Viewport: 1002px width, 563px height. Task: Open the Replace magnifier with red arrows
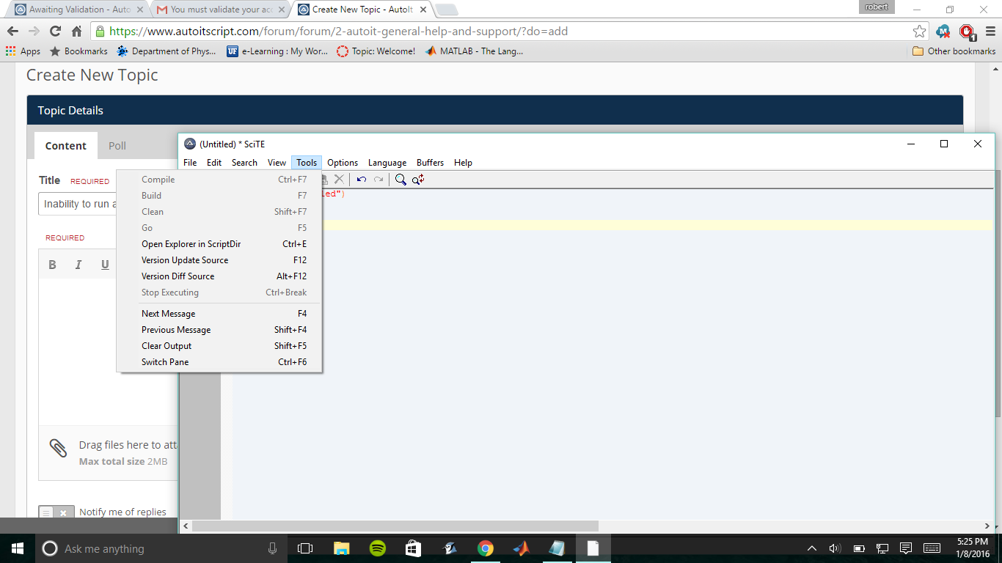point(418,180)
